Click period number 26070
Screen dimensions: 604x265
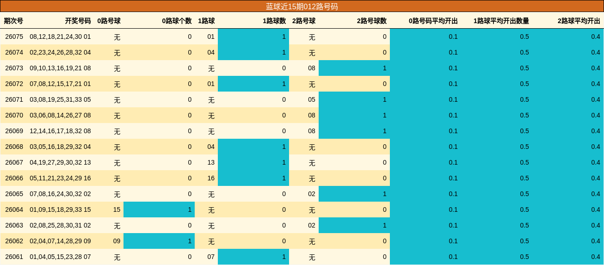tap(14, 115)
